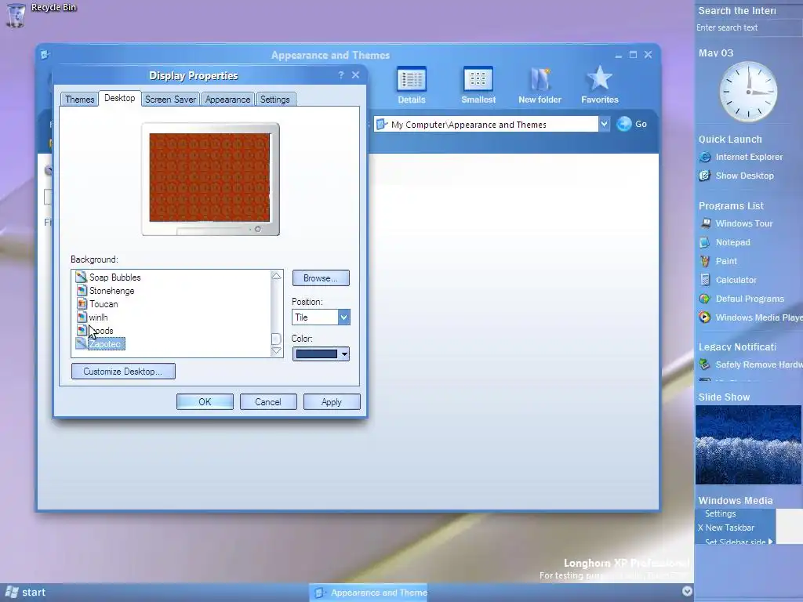The height and width of the screenshot is (602, 803).
Task: Open Calculator from Programs List
Action: [728, 280]
